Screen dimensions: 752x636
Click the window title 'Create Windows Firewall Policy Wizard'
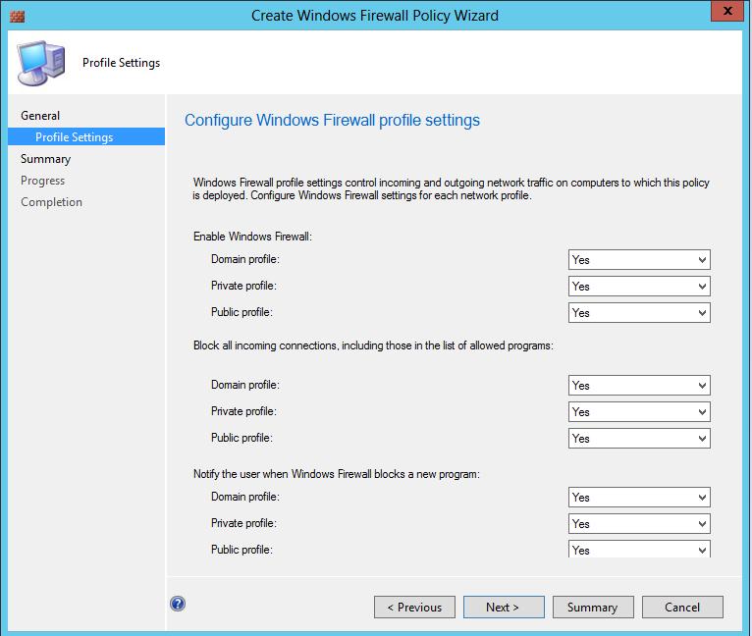click(375, 16)
